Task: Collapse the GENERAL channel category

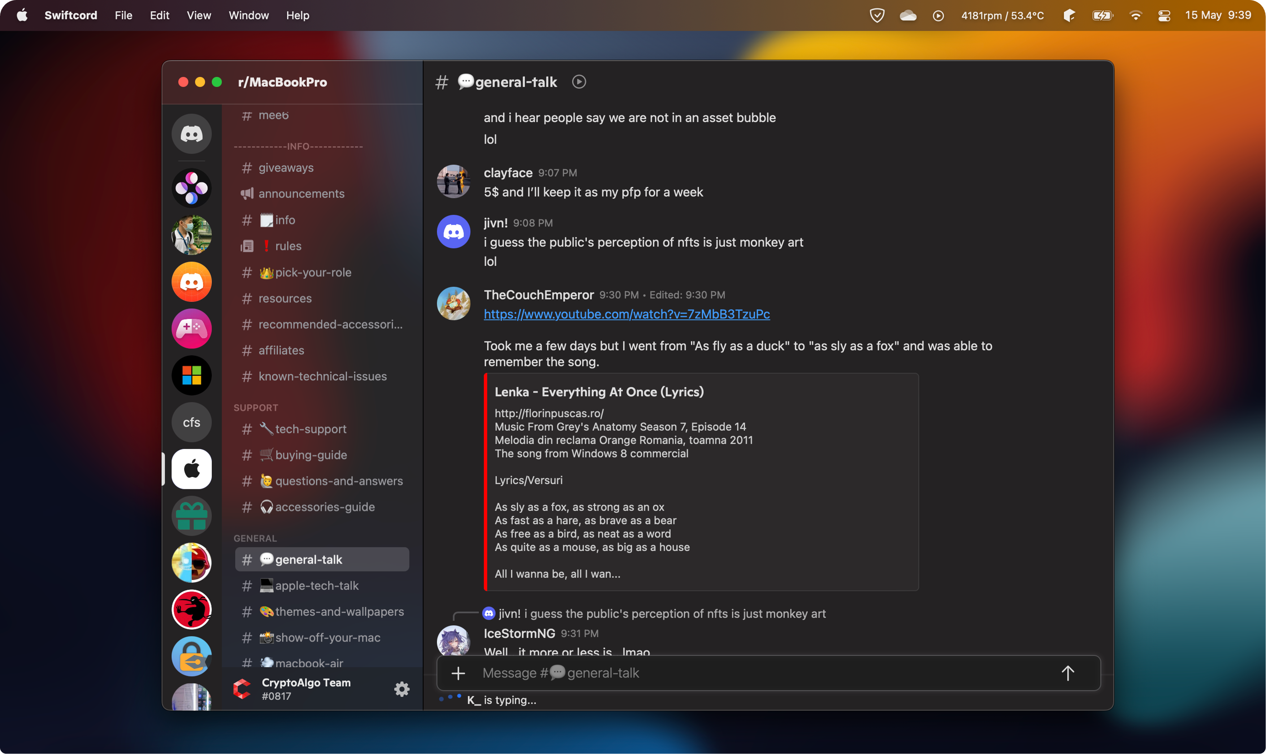Action: pos(255,538)
